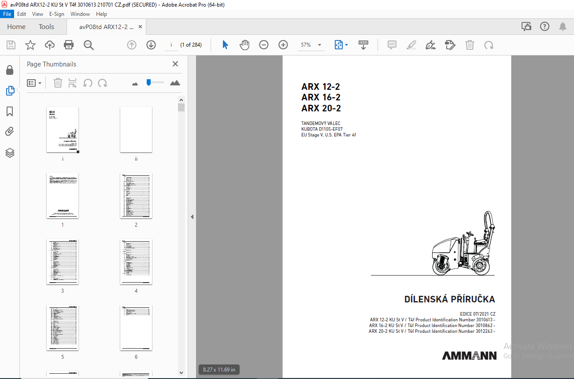Screen dimensions: 574x379
Task: Open the zoom percentage dropdown
Action: click(x=319, y=45)
